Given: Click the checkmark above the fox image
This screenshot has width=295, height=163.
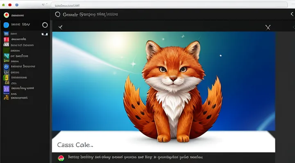Looking at the screenshot, I should pos(61,27).
